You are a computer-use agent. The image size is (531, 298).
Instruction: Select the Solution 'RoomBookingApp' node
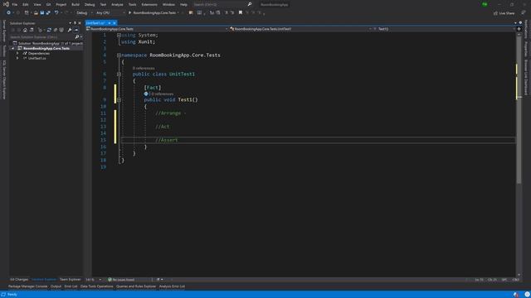pyautogui.click(x=47, y=43)
